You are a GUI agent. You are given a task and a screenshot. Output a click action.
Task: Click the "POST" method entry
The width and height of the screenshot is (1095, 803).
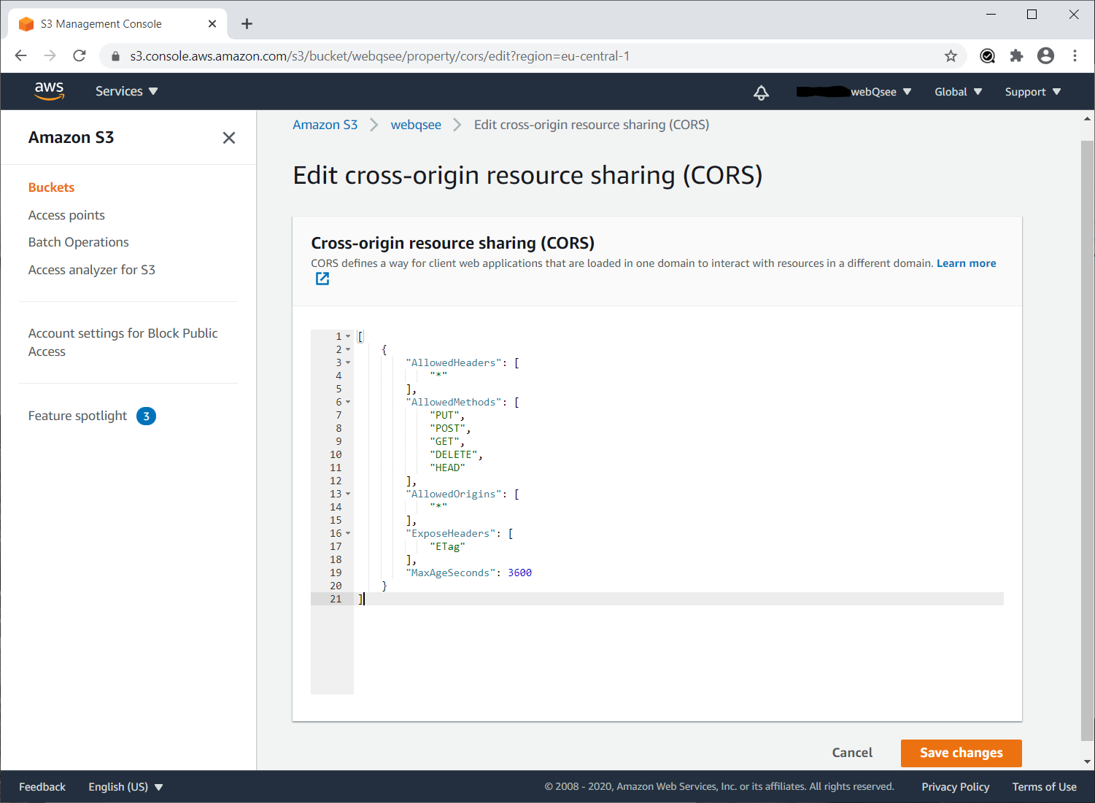point(447,428)
